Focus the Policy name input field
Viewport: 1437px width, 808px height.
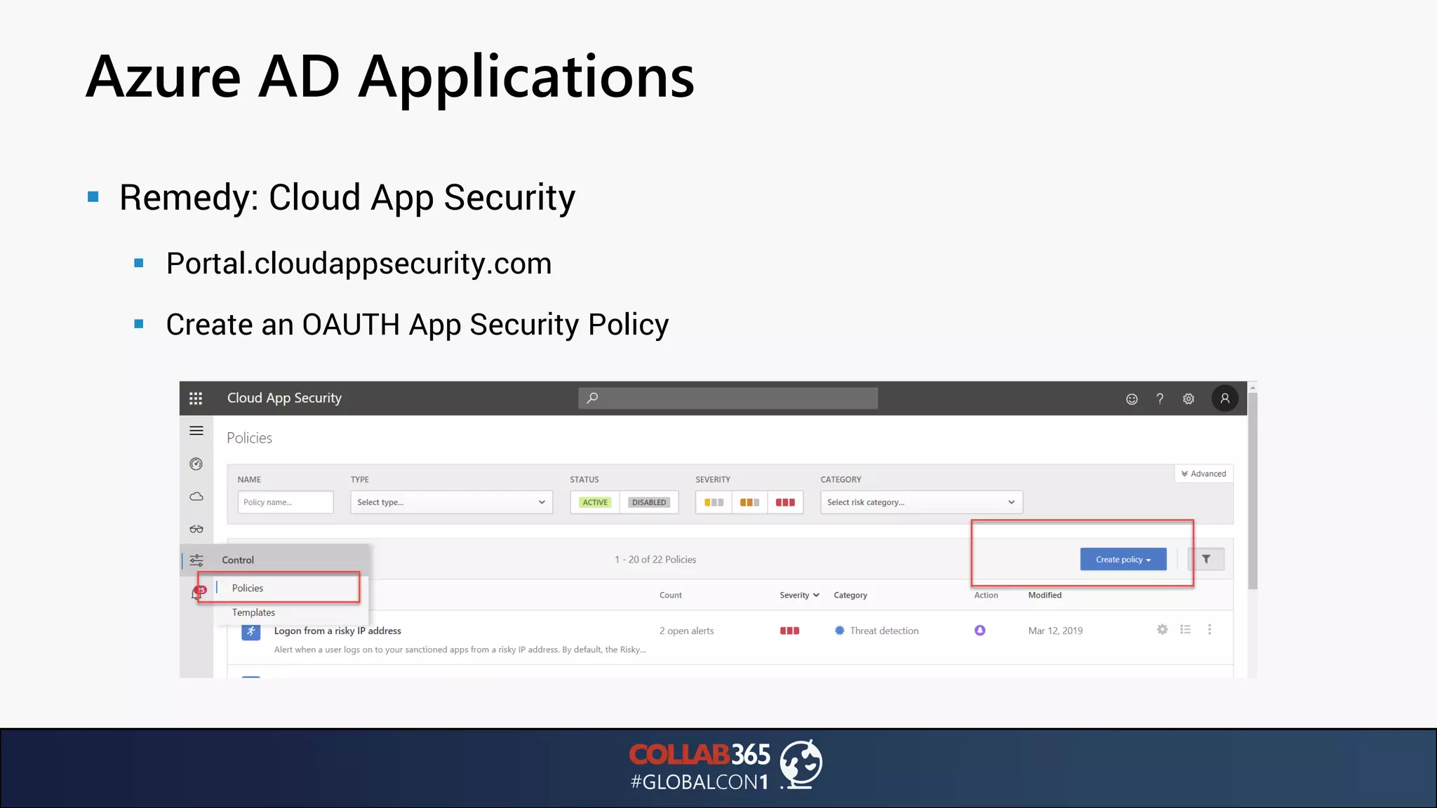[286, 502]
